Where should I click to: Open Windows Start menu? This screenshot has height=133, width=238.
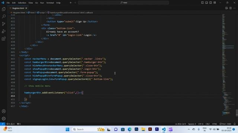click(x=68, y=129)
